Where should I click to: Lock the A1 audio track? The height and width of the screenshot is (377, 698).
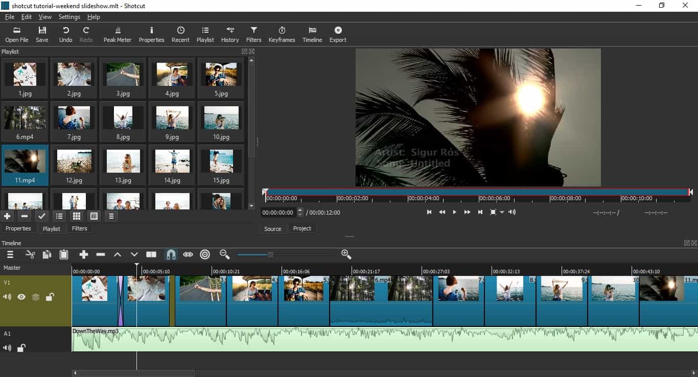21,348
